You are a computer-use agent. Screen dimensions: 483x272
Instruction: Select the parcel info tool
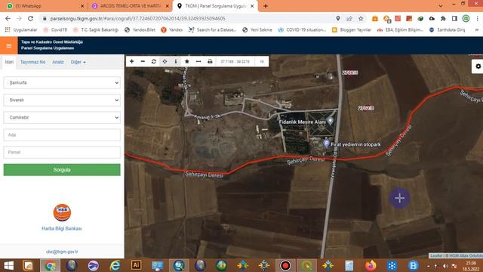tap(176, 61)
